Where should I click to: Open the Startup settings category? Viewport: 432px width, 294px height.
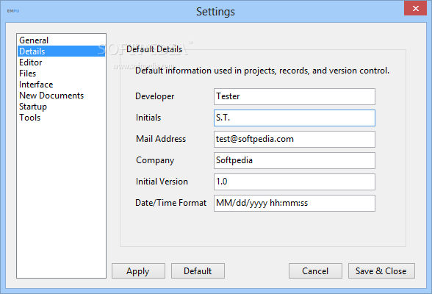tap(61, 107)
